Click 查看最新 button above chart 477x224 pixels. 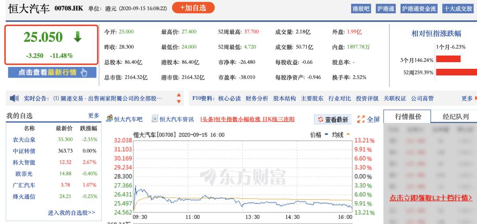pos(333,119)
